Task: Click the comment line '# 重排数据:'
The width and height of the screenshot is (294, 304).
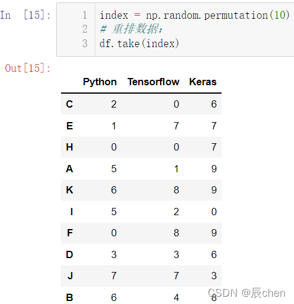Action: click(131, 29)
